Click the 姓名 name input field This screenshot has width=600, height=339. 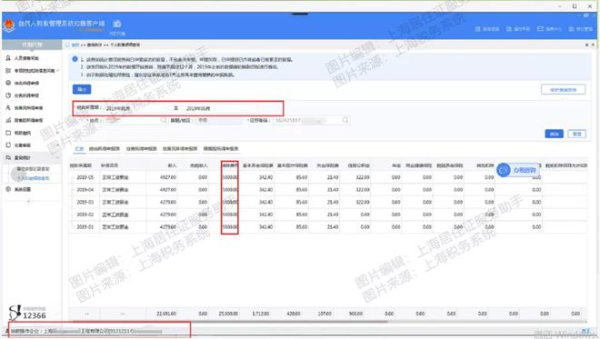(134, 120)
